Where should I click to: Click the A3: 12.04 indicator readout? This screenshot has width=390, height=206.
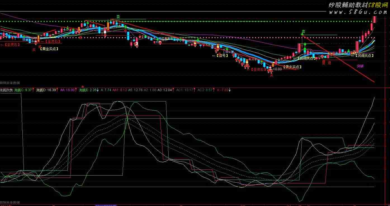click(165, 90)
